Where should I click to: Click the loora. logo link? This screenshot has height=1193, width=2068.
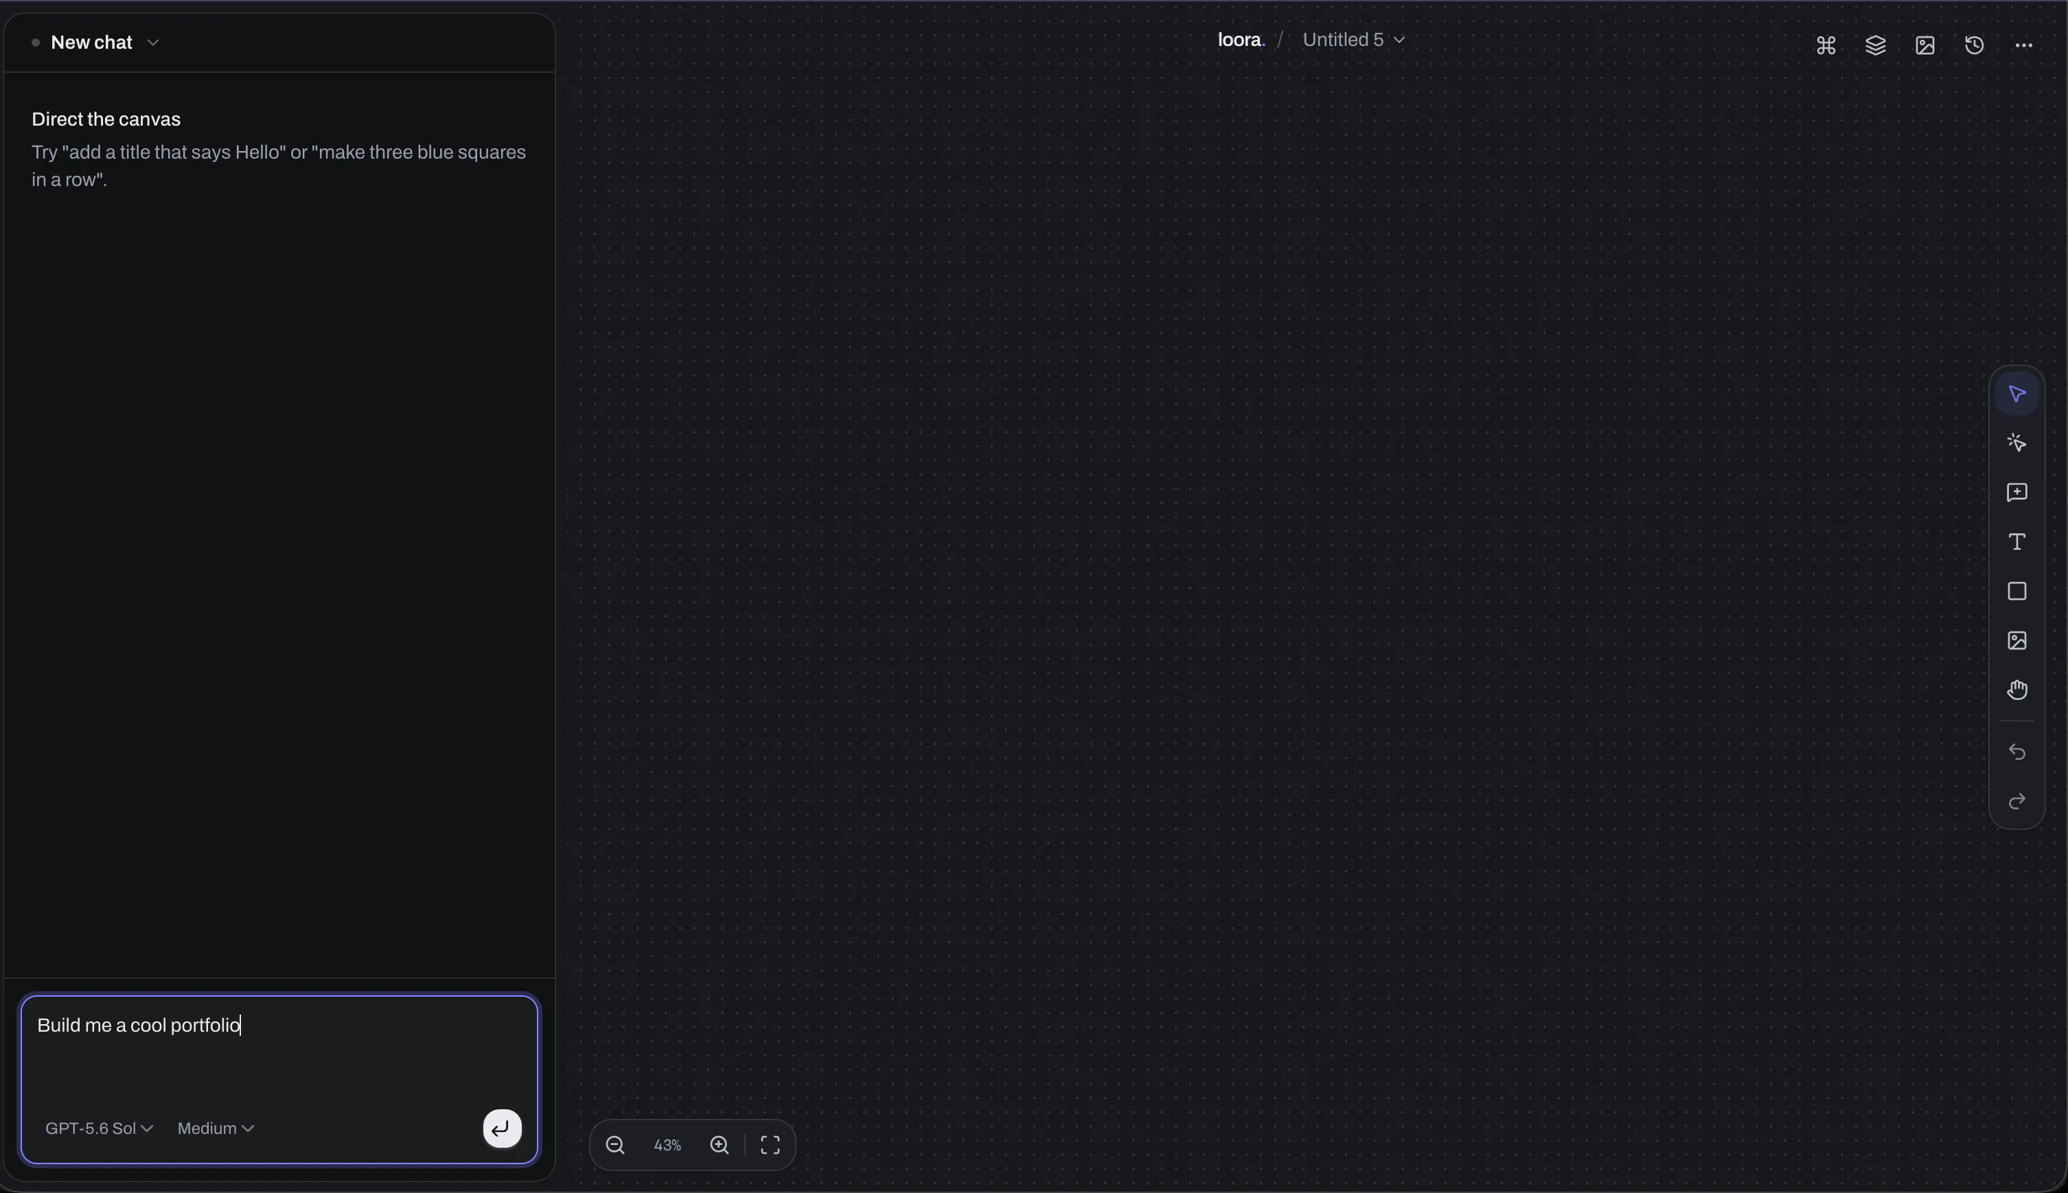[x=1241, y=40]
